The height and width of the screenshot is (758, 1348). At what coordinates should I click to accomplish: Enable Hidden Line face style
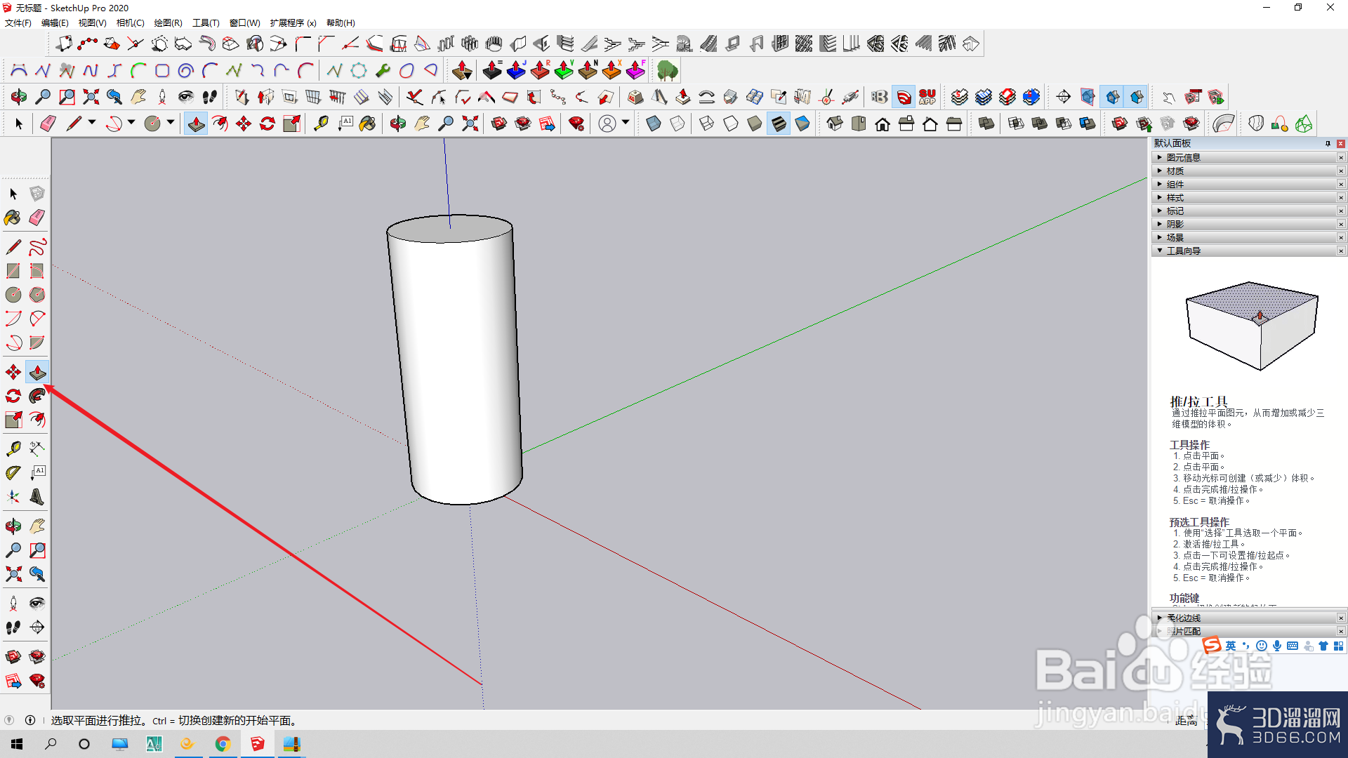click(731, 124)
